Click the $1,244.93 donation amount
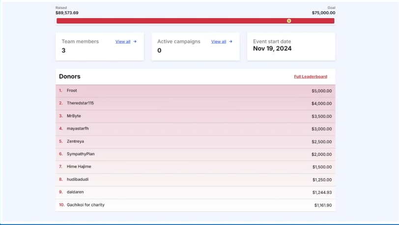The height and width of the screenshot is (225, 399). point(322,193)
